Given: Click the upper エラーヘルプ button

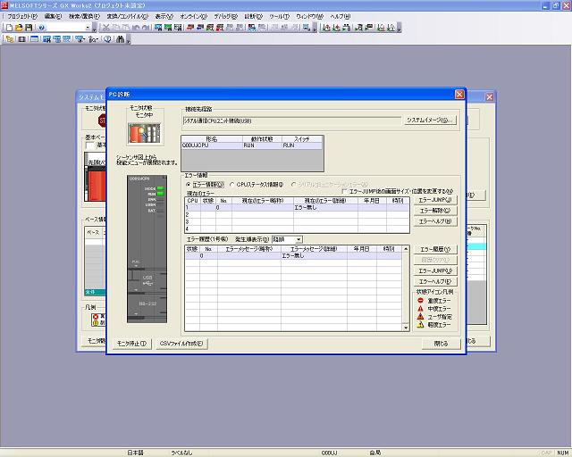Looking at the screenshot, I should 435,221.
